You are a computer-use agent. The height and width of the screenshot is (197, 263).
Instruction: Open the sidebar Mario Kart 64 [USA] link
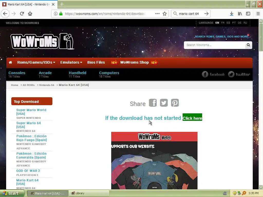pyautogui.click(x=27, y=182)
